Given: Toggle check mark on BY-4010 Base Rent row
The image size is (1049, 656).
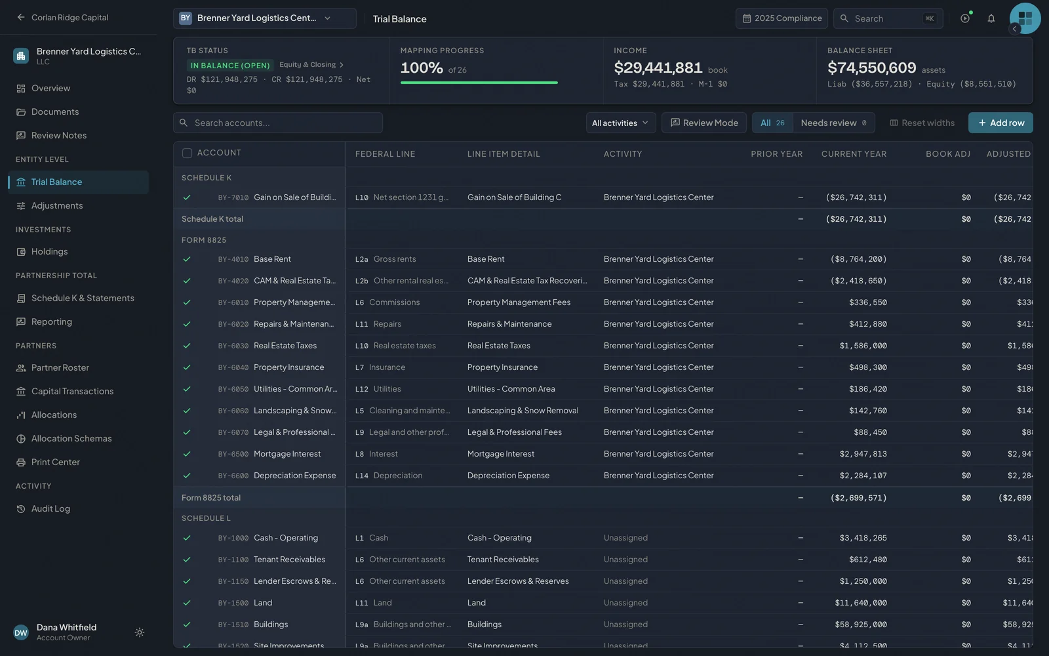Looking at the screenshot, I should [187, 259].
